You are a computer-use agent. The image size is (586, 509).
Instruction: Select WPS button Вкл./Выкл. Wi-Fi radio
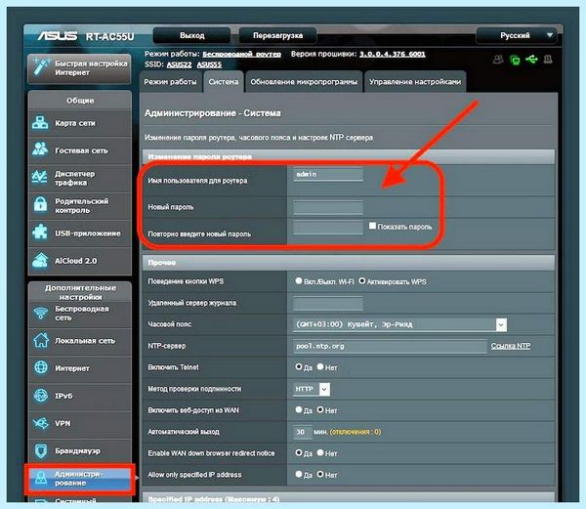click(x=299, y=280)
